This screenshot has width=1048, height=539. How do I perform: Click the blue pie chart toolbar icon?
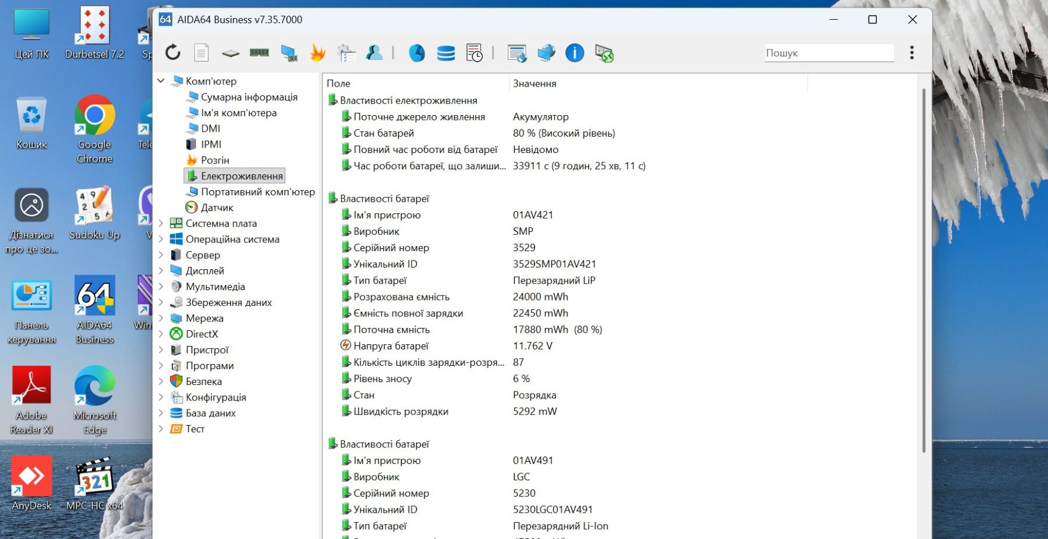417,53
